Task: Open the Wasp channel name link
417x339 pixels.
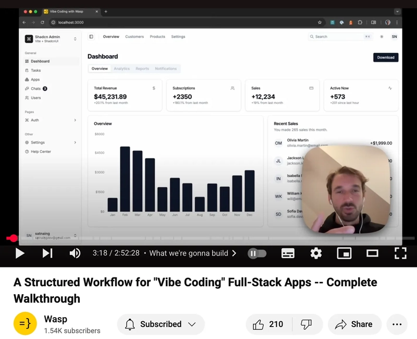Action: 56,319
